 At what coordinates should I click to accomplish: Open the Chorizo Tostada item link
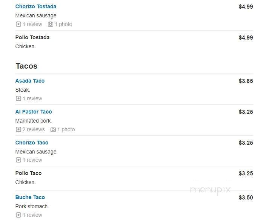pyautogui.click(x=36, y=6)
